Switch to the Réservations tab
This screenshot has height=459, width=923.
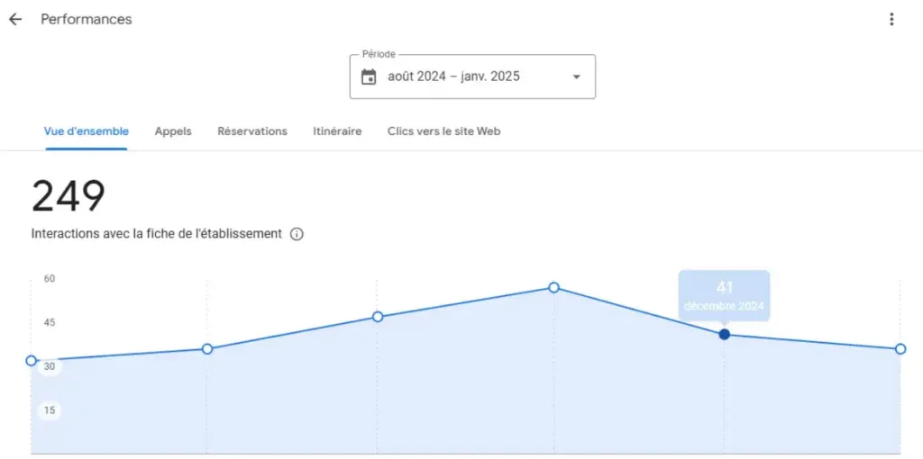point(252,131)
